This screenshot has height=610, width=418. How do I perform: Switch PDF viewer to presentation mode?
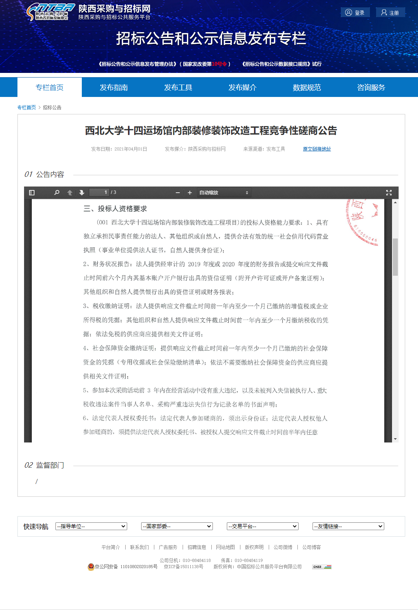pos(389,193)
